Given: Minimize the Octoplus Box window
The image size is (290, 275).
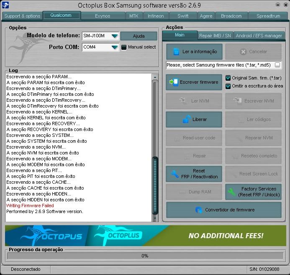Looking at the screenshot, I should (x=277, y=5).
